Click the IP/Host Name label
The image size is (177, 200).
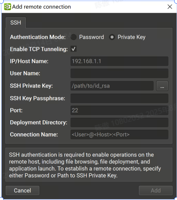click(x=29, y=61)
